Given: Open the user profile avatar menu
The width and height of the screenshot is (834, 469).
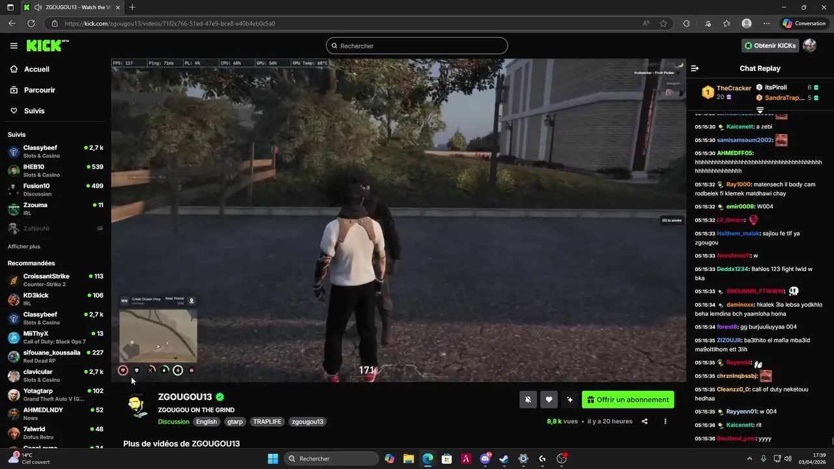Looking at the screenshot, I should coord(809,46).
